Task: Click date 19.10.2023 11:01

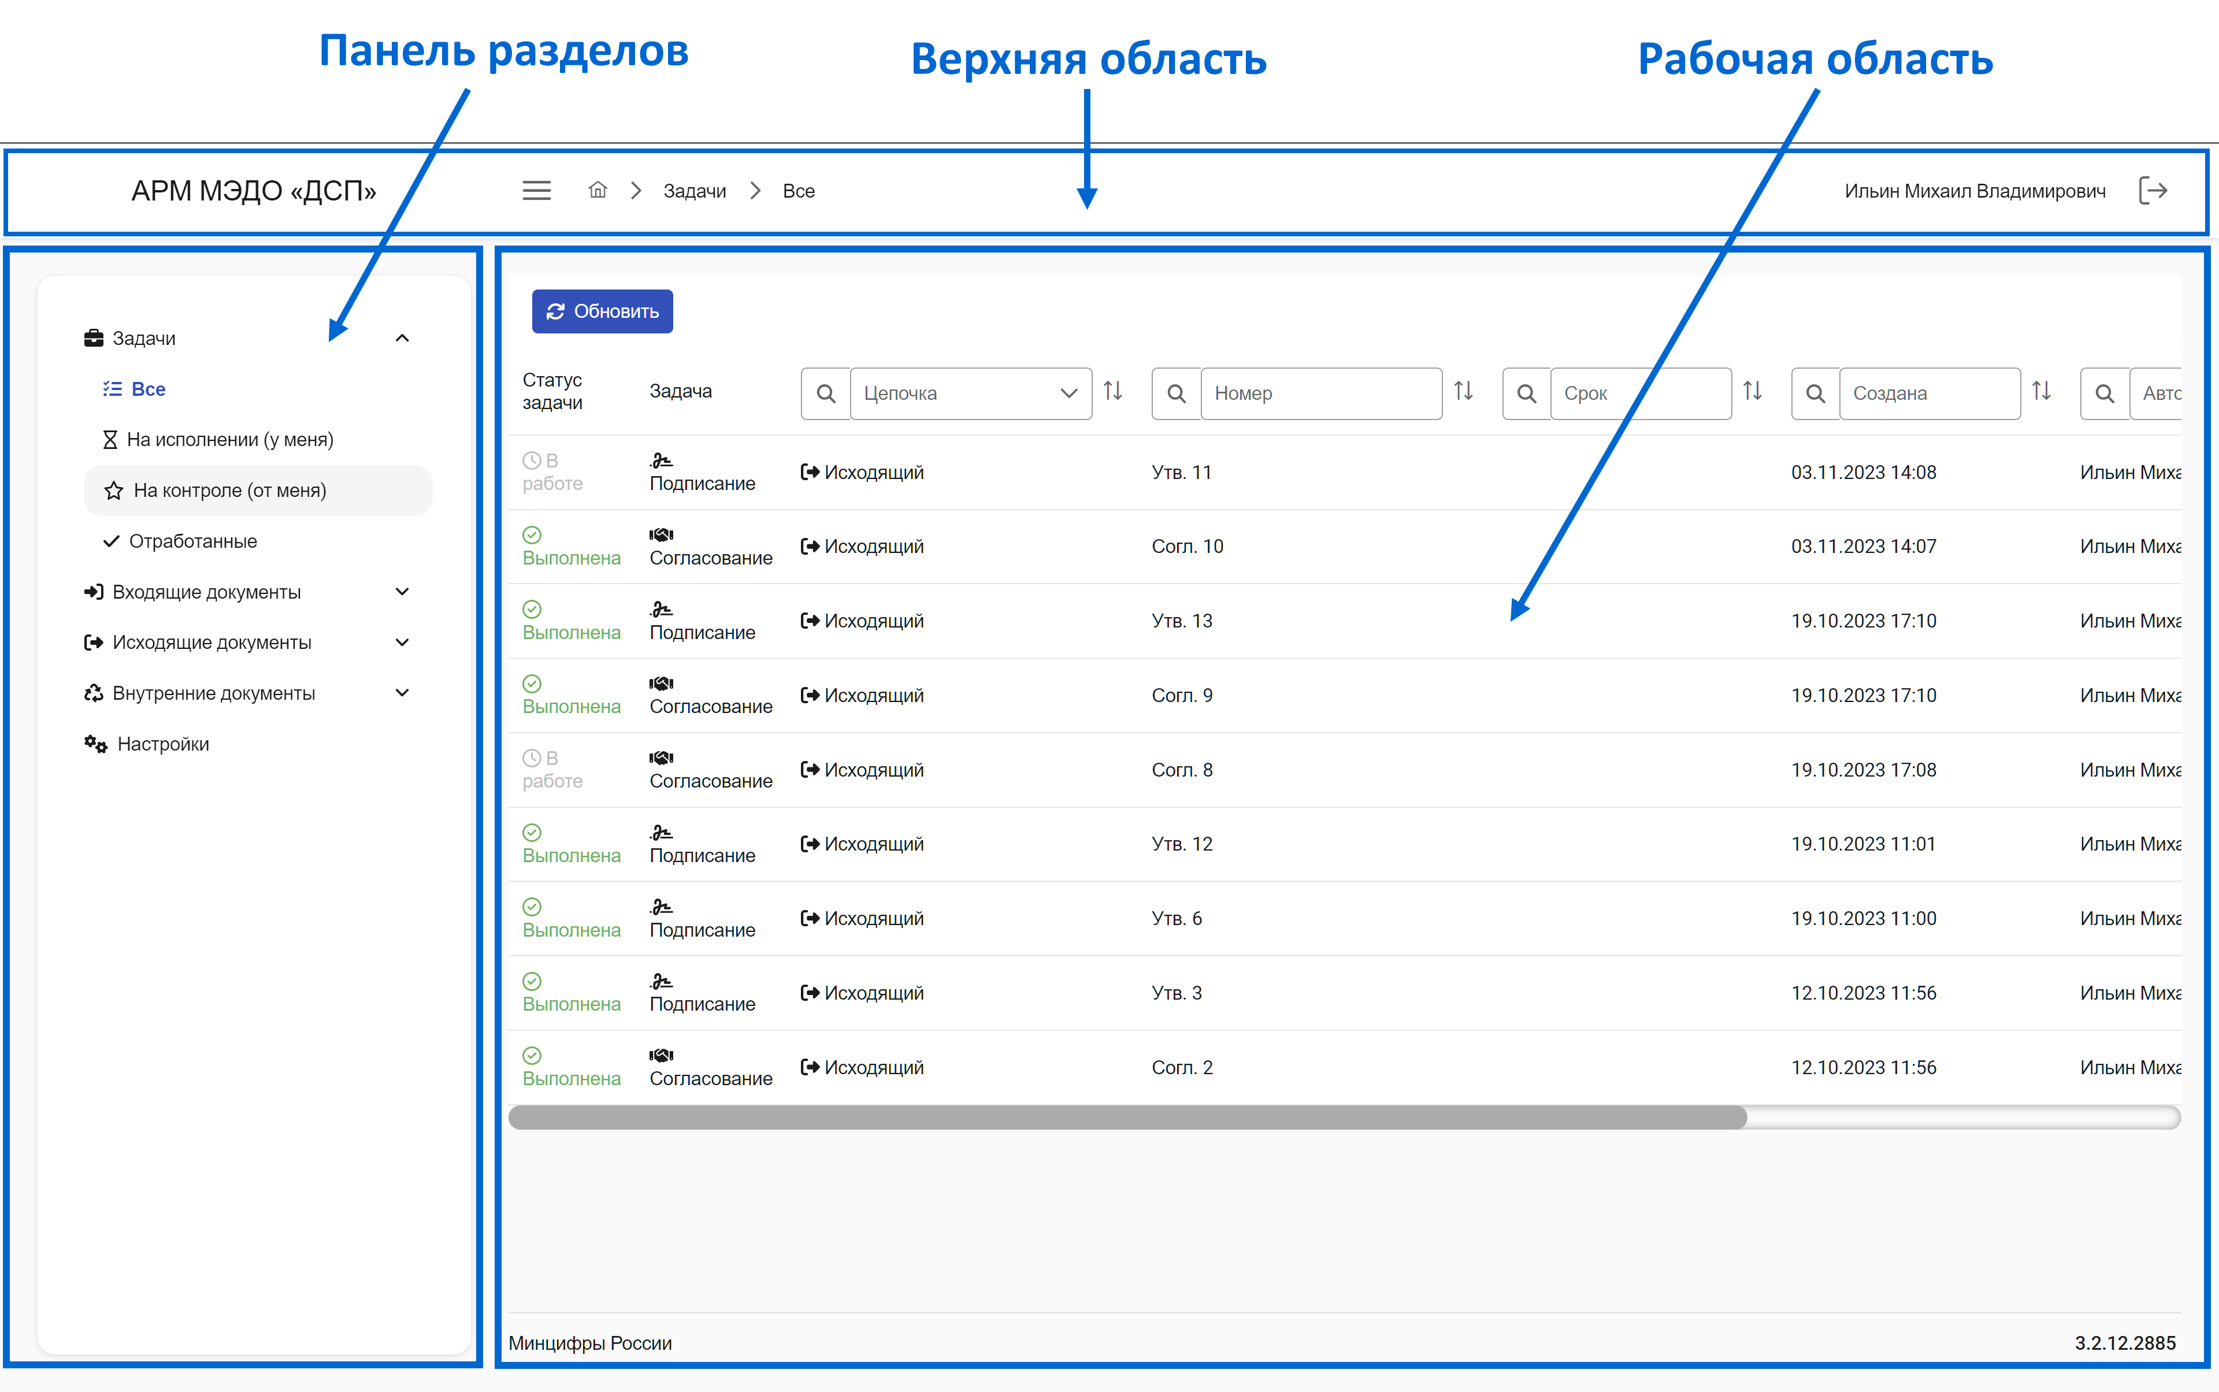Action: [x=1864, y=844]
